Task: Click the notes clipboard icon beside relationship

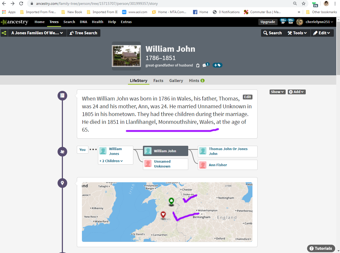Action: 198,65
